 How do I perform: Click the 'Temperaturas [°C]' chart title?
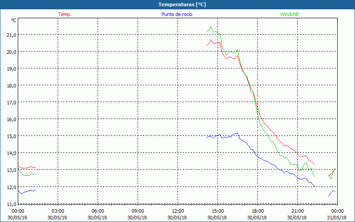click(x=182, y=4)
